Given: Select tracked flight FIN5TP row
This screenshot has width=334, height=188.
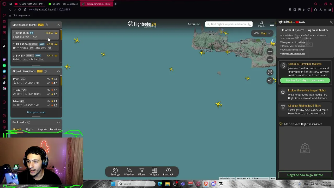Looking at the screenshot, I should click(35, 57).
